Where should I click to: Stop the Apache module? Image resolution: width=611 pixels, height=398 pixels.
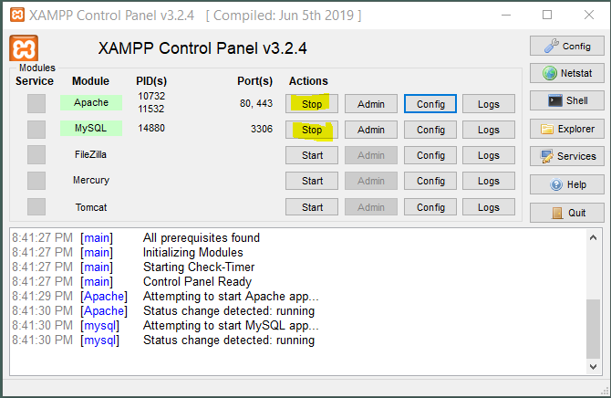(312, 104)
